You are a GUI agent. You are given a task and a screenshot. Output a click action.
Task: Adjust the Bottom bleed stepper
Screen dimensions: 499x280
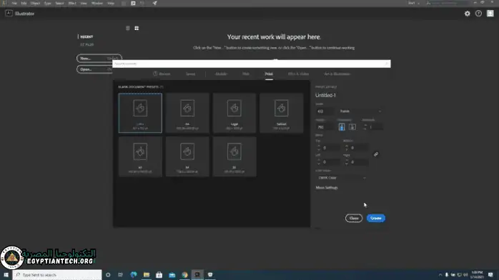point(346,148)
